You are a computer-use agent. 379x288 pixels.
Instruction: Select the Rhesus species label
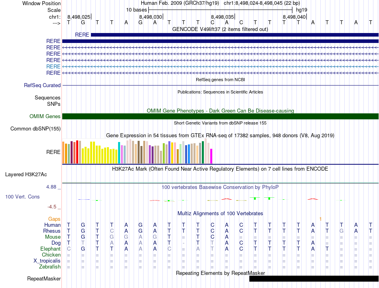click(52, 231)
